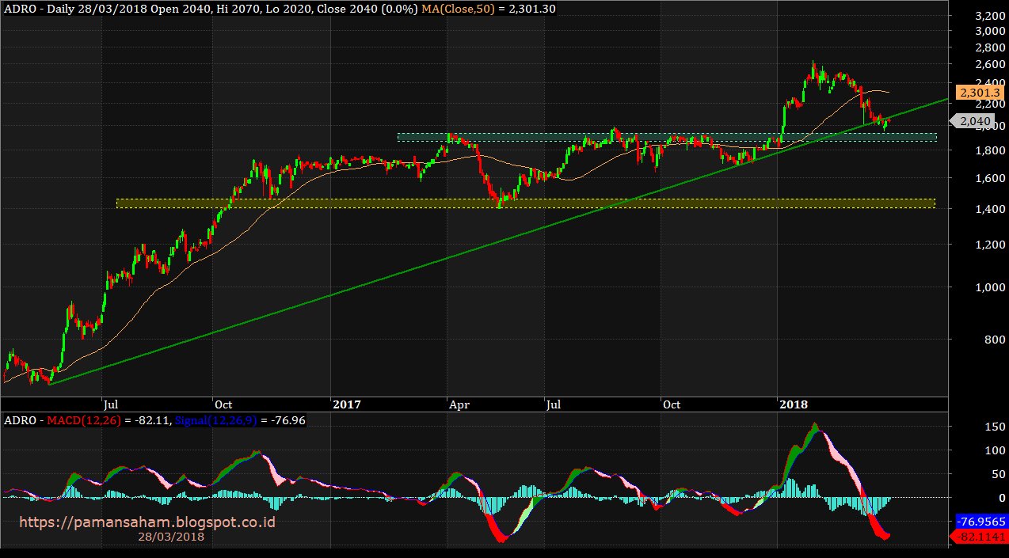Image resolution: width=1009 pixels, height=558 pixels.
Task: Click the blue -76.9565 signal value tag
Action: click(980, 522)
